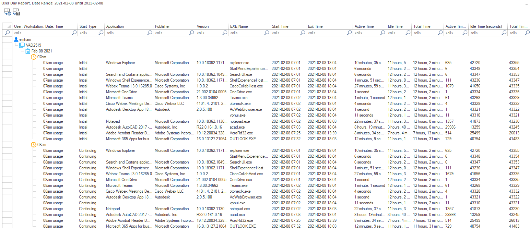Sort by the Active Time column header

pyautogui.click(x=364, y=26)
